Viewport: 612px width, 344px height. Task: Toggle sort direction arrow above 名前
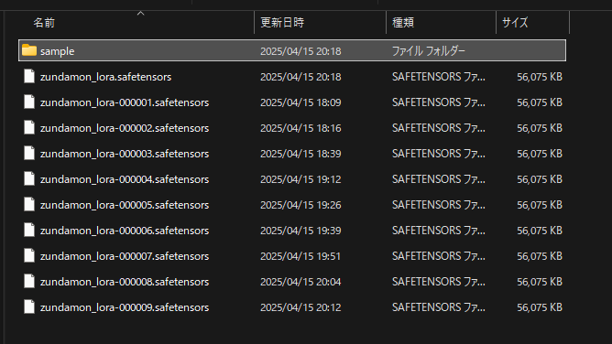[140, 14]
